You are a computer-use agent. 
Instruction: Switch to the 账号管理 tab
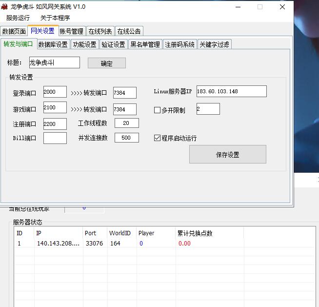coord(71,31)
